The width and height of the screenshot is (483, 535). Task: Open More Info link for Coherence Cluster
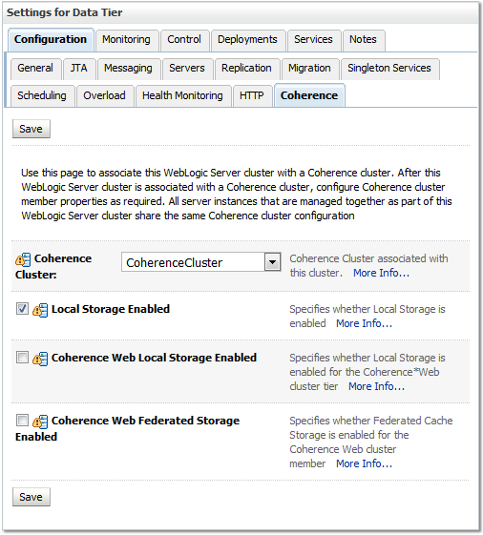click(381, 273)
